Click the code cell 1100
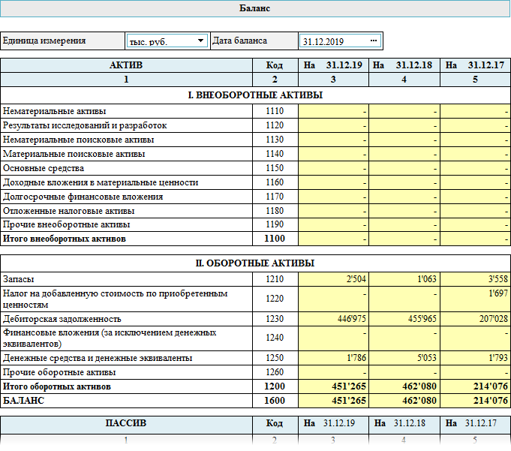Viewport: 511px width, 451px height. click(275, 239)
